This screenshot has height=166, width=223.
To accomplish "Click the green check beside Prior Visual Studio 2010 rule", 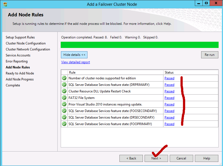I will (64, 104).
